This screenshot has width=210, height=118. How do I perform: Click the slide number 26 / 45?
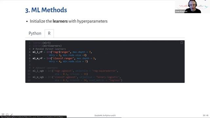coord(206,115)
